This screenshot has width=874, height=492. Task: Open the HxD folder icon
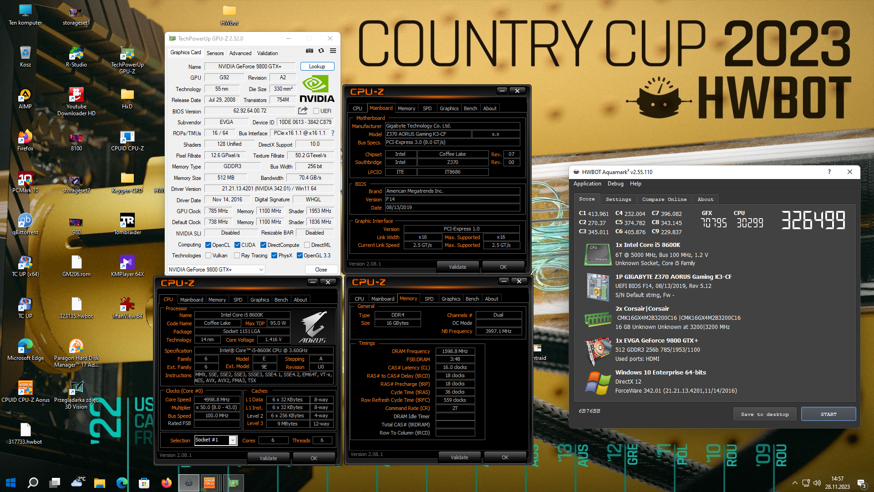click(127, 99)
